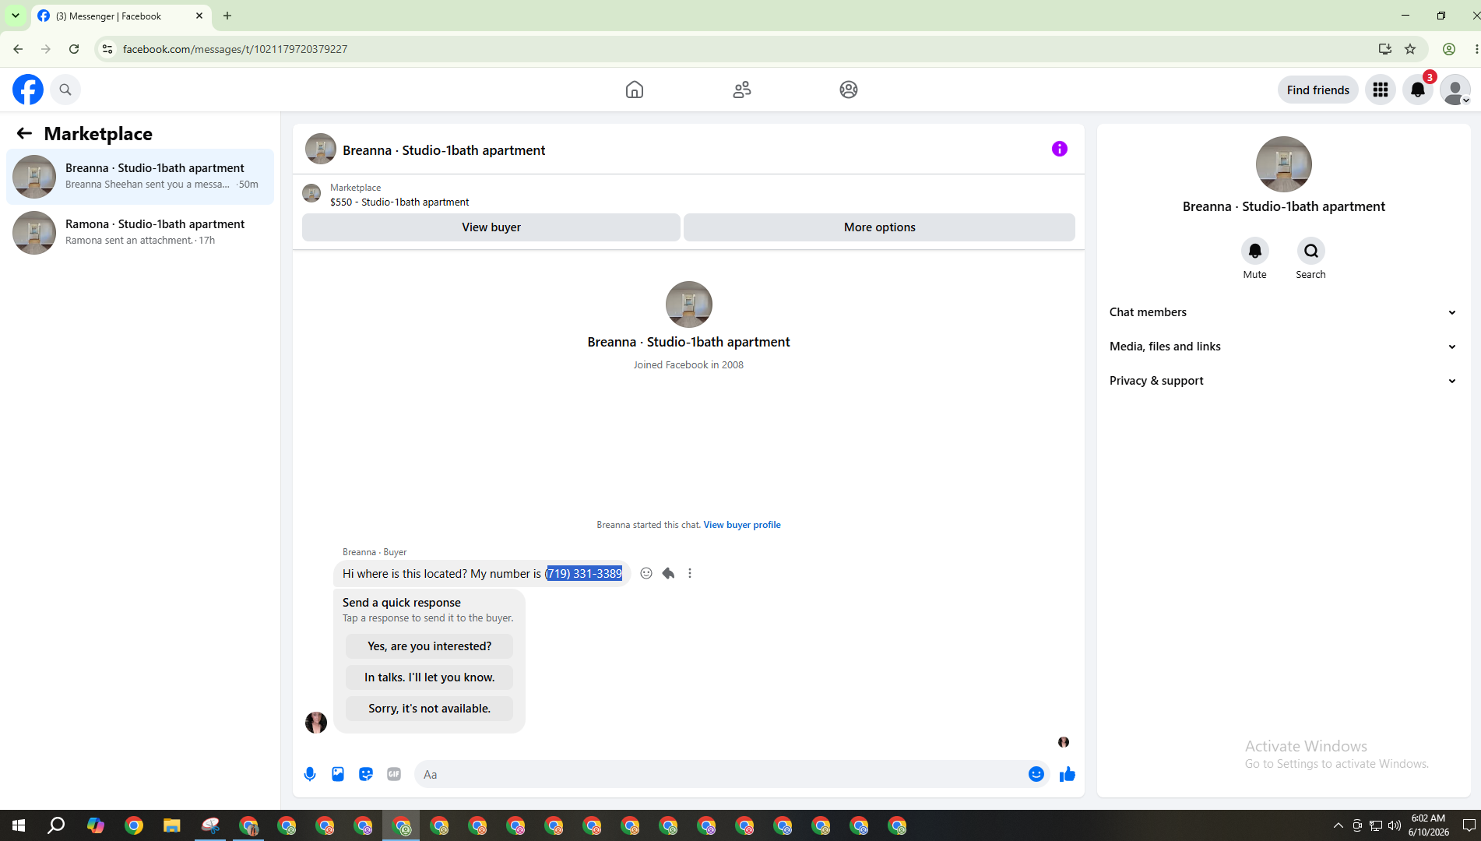Send quick response 'Sorry, it's not available.'

[x=430, y=709]
